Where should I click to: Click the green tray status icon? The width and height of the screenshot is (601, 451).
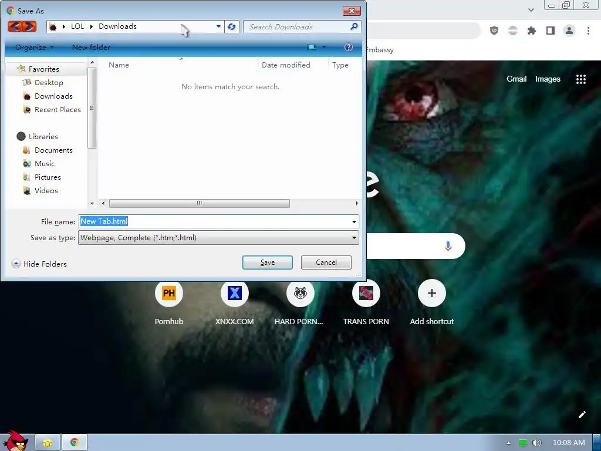523,443
